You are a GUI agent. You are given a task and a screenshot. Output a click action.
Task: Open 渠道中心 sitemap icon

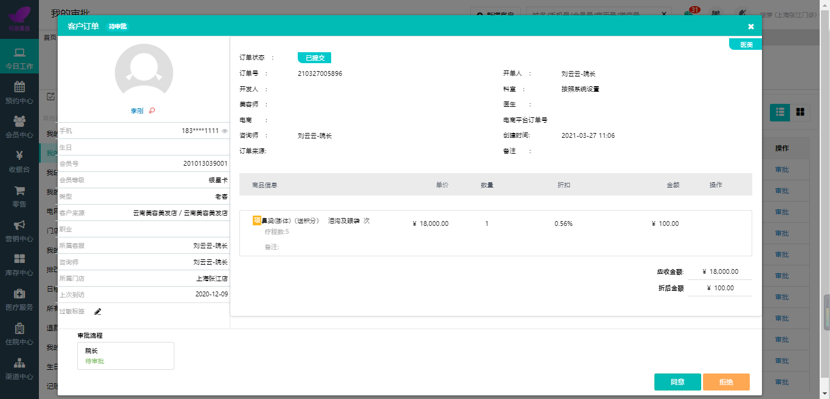pyautogui.click(x=19, y=363)
